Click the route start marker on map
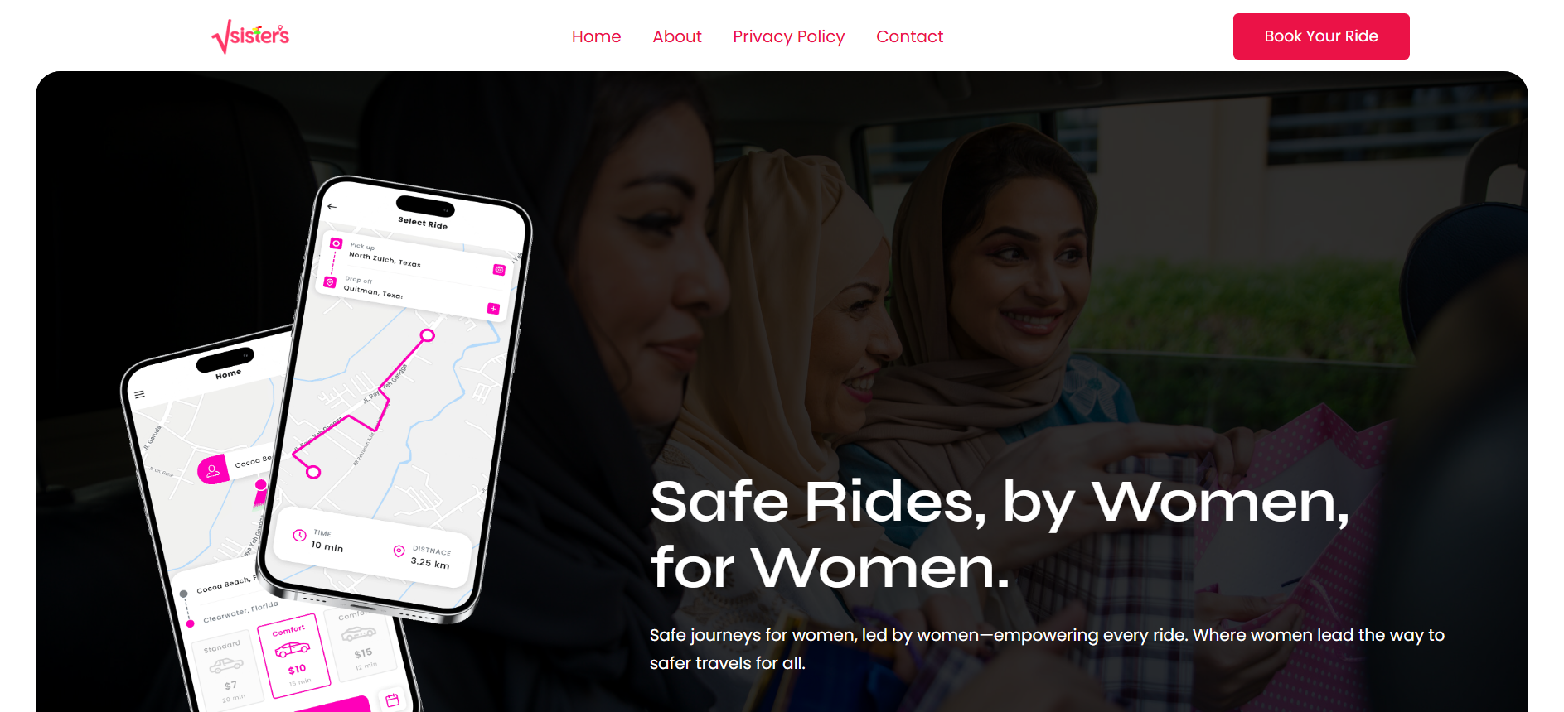Image resolution: width=1564 pixels, height=712 pixels. (x=313, y=472)
